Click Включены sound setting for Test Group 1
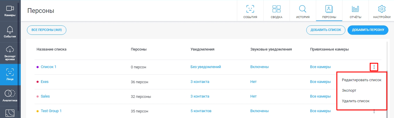The width and height of the screenshot is (394, 118). 259,111
